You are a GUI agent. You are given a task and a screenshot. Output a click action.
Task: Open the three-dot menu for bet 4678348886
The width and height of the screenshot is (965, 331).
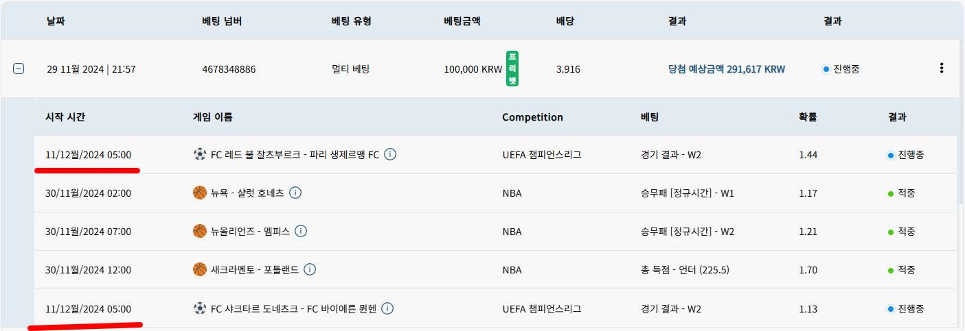click(942, 68)
